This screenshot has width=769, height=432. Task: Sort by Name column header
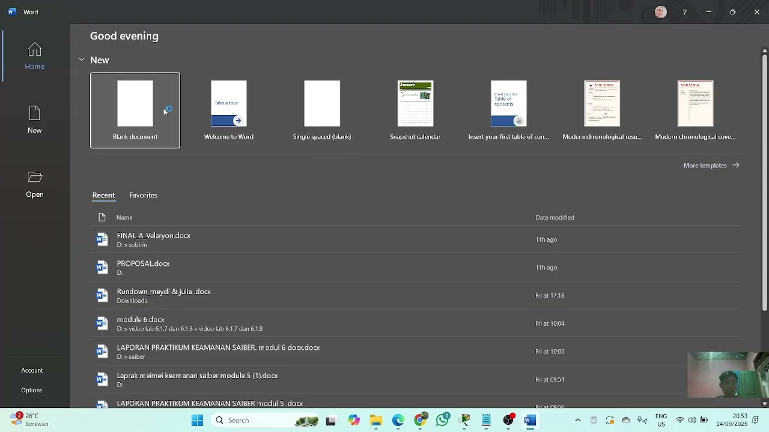tap(124, 217)
